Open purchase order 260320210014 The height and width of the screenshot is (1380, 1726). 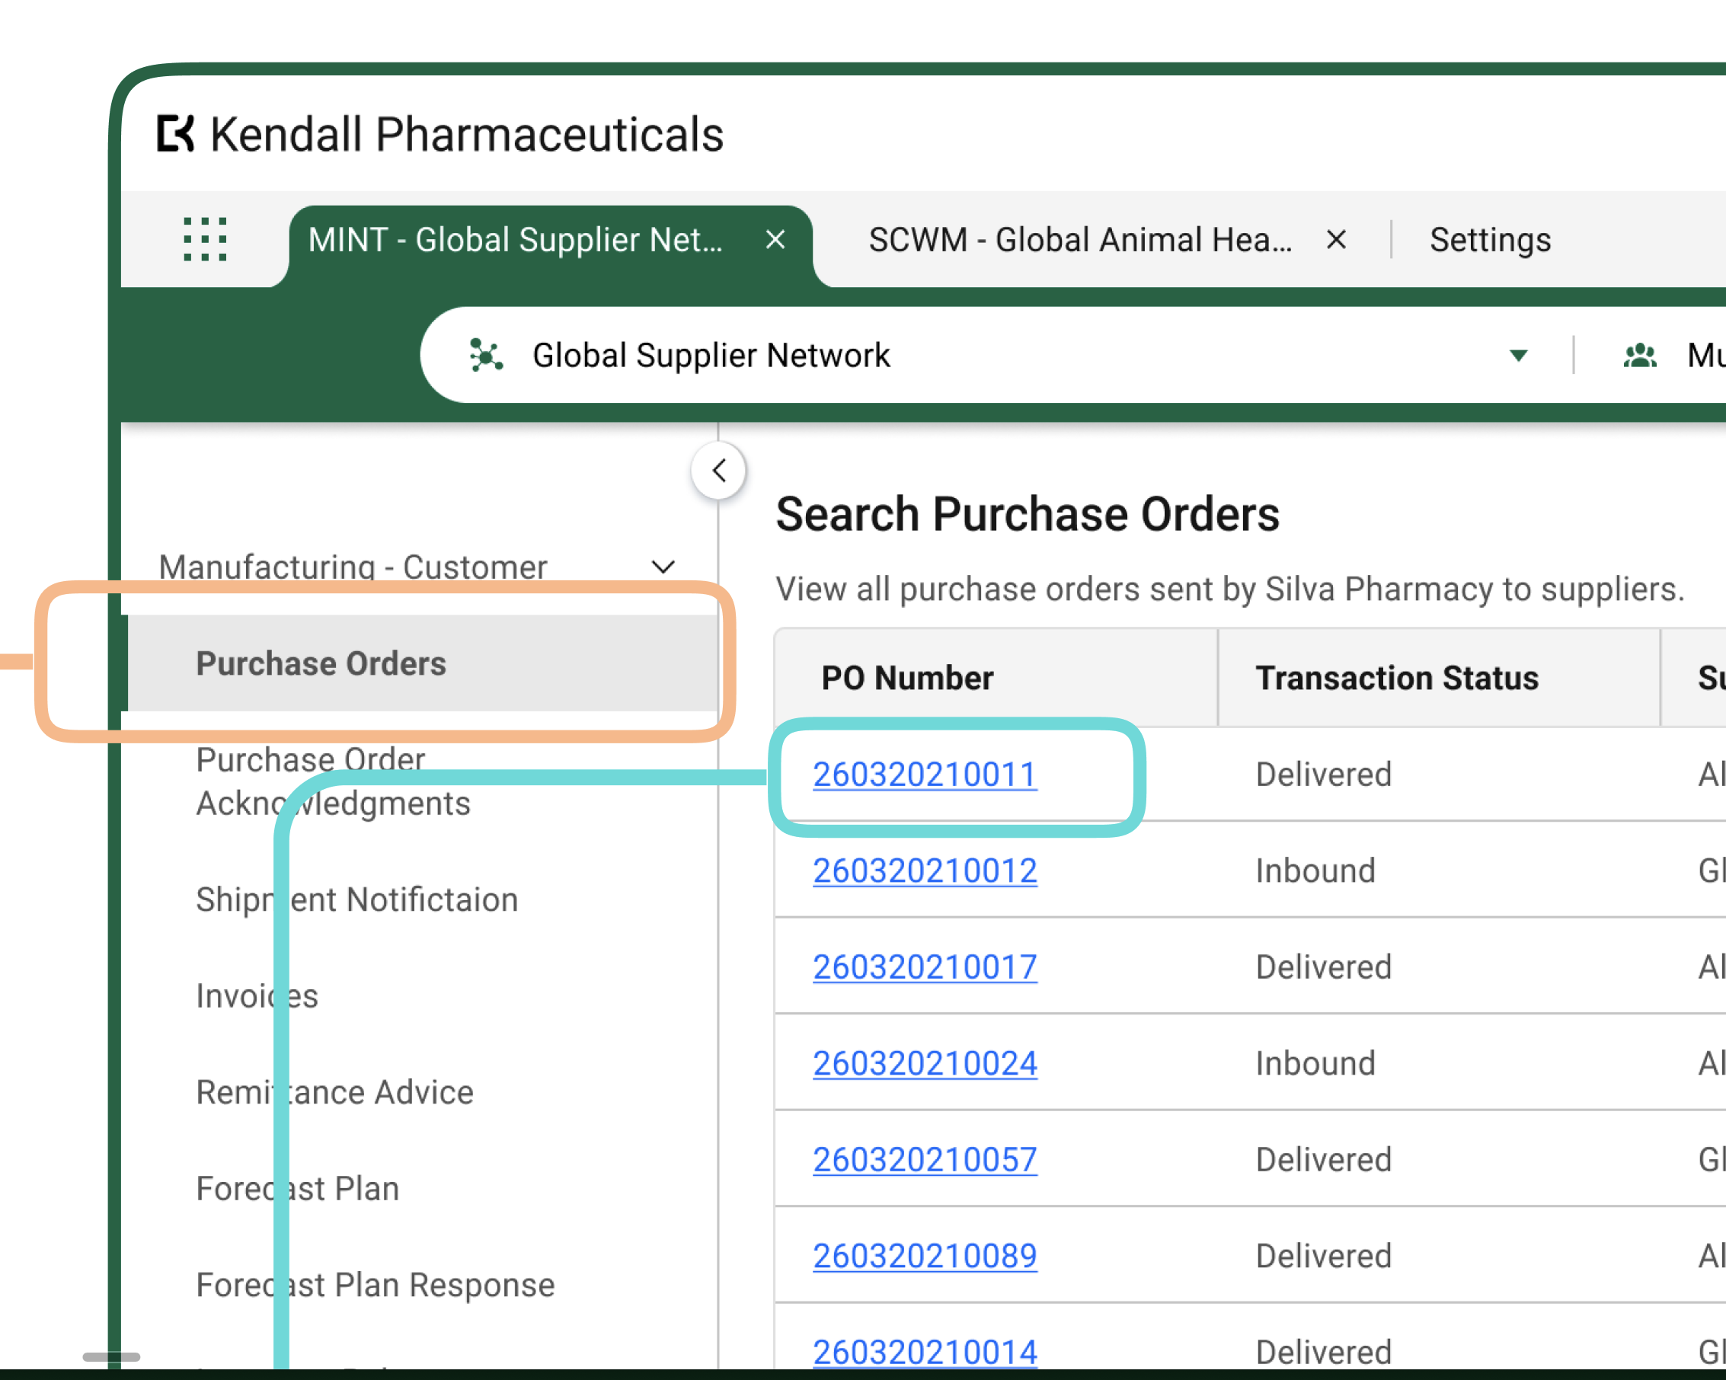pos(925,1351)
